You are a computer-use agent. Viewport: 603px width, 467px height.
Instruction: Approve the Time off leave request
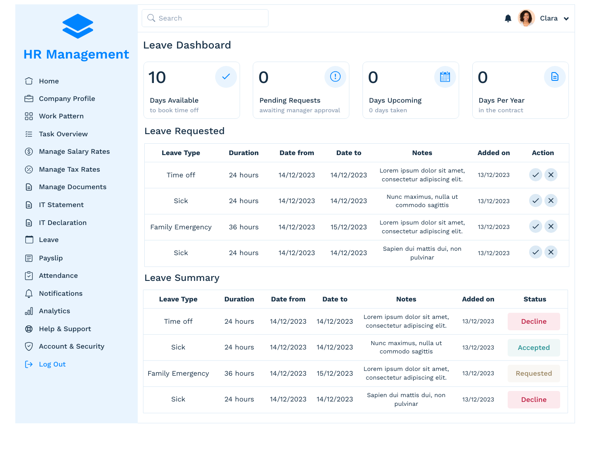pyautogui.click(x=536, y=175)
